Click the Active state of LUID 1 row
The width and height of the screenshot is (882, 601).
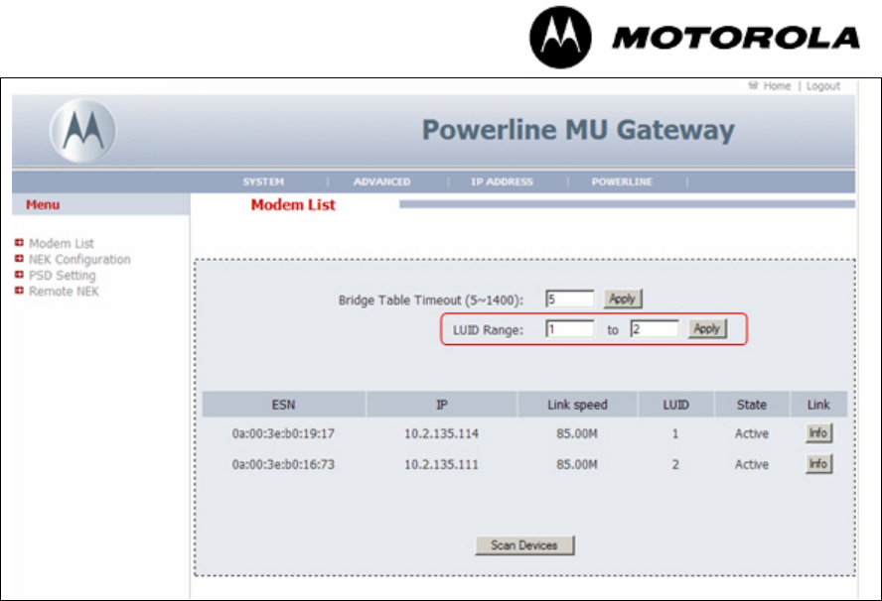pyautogui.click(x=752, y=433)
